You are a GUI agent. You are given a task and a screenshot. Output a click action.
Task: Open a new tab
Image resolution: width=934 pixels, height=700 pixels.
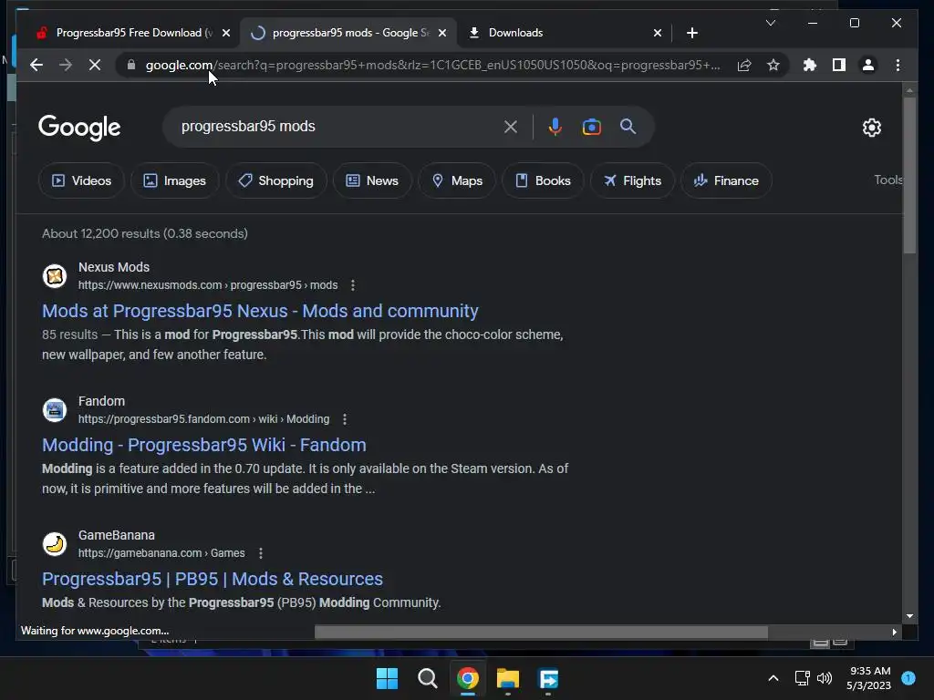pyautogui.click(x=691, y=33)
